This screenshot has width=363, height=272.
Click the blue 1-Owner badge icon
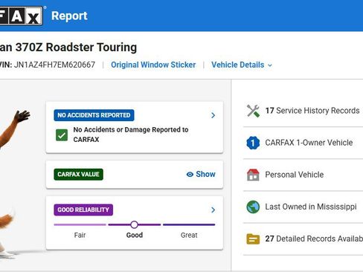pyautogui.click(x=253, y=143)
